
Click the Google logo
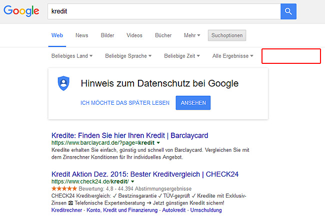tap(21, 11)
